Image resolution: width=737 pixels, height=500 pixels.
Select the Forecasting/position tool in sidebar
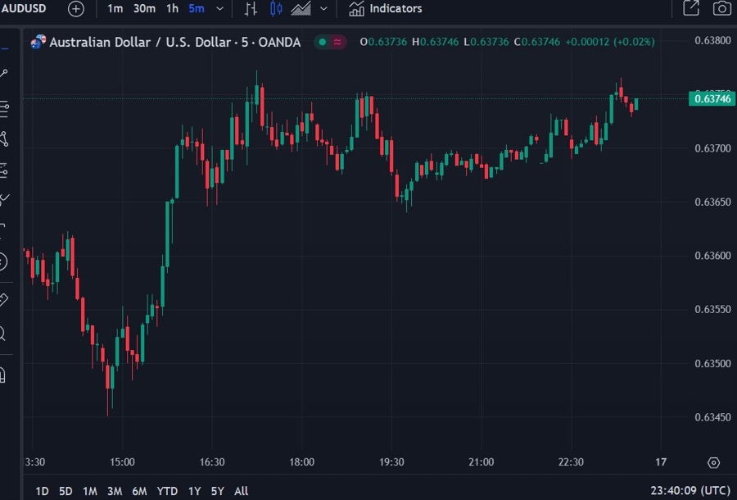point(4,170)
